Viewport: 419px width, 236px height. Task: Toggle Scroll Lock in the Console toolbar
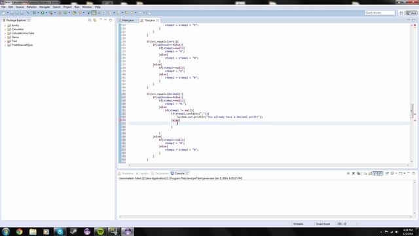(370, 173)
